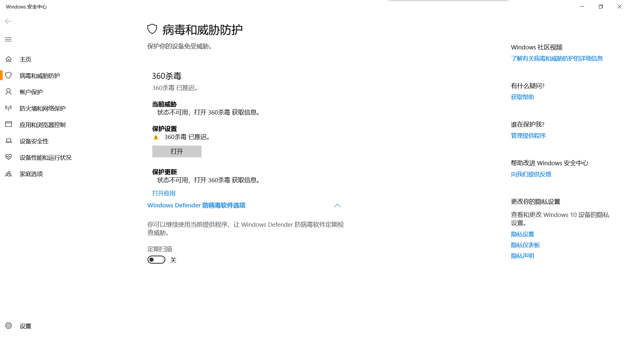Restore down the Windows 安全中心 window
The height and width of the screenshot is (337, 629).
(601, 7)
